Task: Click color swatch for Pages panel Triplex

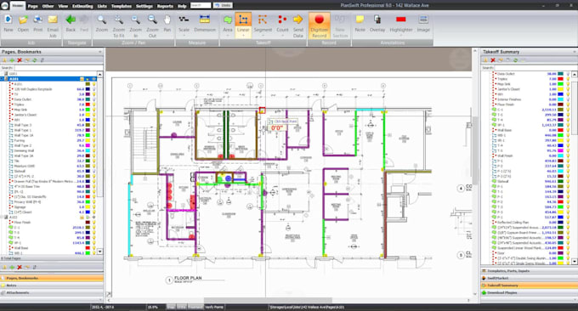Action: (88, 105)
